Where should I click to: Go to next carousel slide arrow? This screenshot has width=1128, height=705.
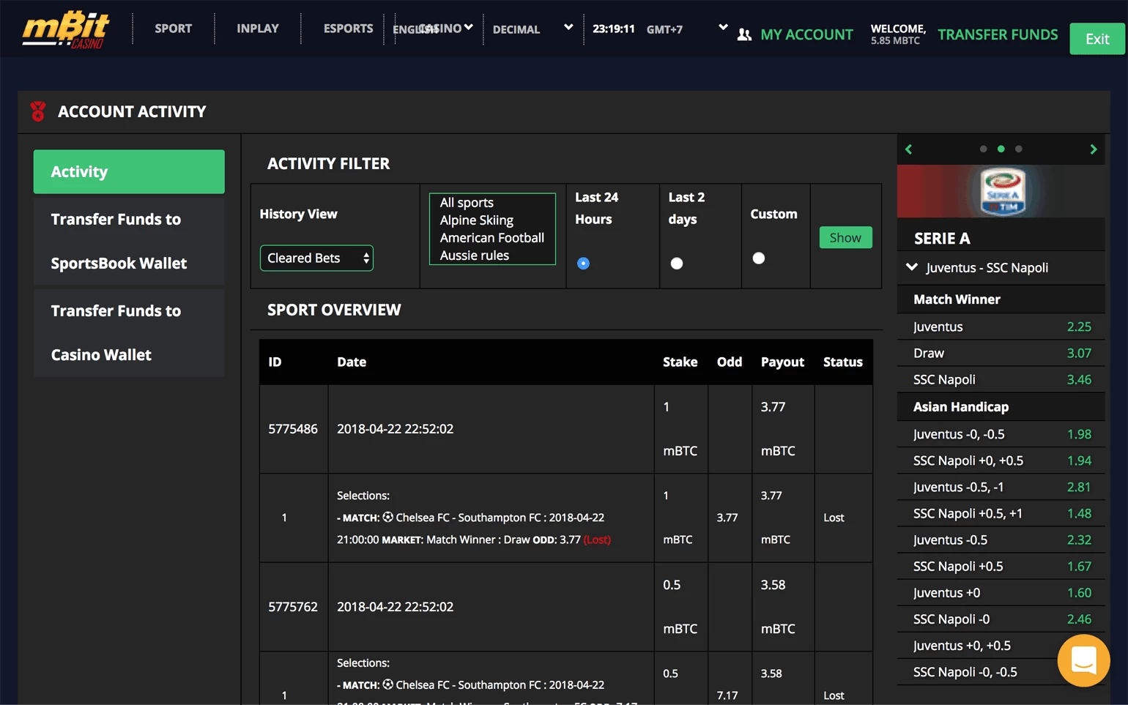pos(1094,149)
